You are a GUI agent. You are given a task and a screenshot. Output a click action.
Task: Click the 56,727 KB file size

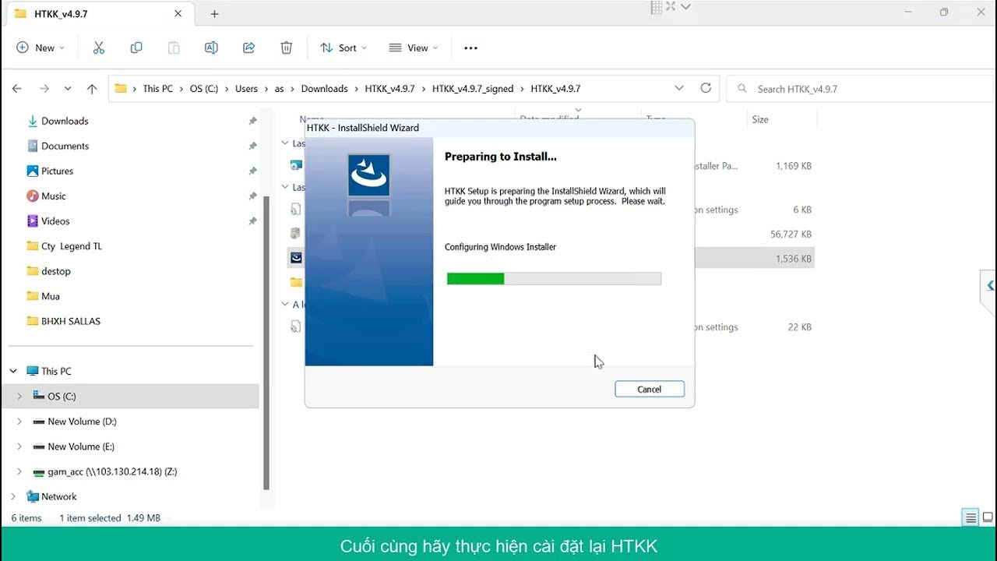click(x=791, y=234)
